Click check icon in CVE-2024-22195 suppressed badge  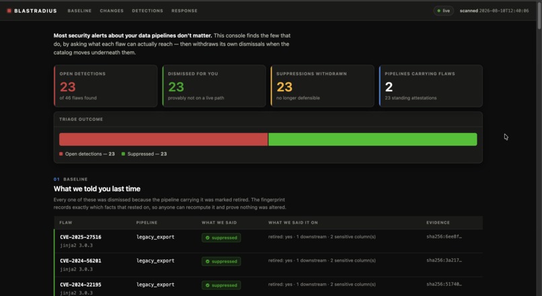click(207, 285)
